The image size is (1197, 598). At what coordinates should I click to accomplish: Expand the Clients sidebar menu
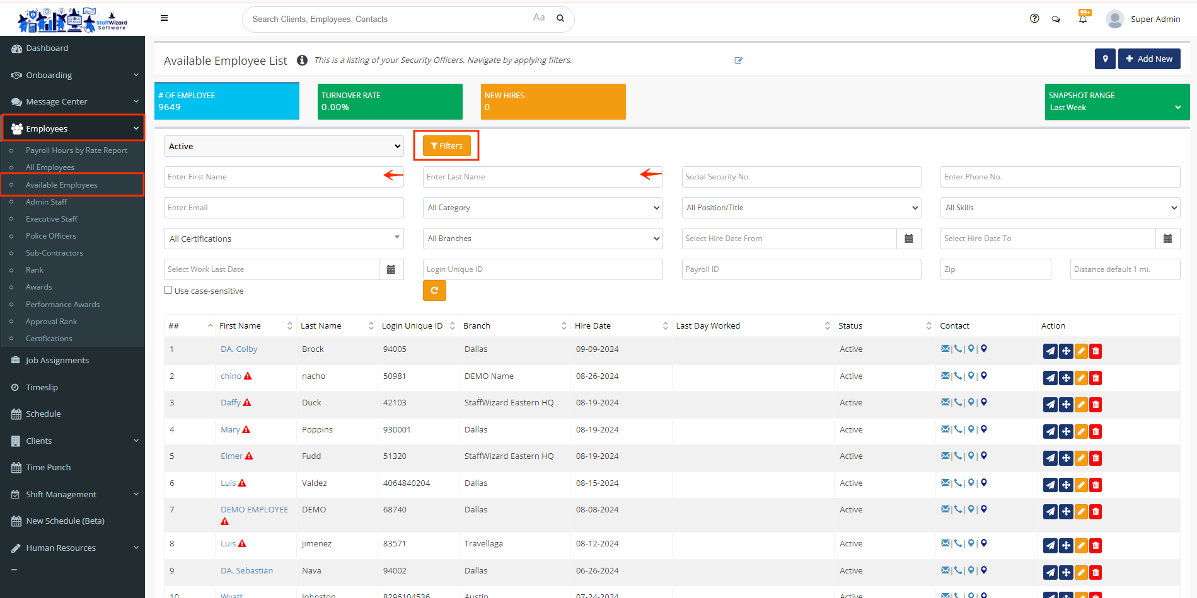[72, 441]
